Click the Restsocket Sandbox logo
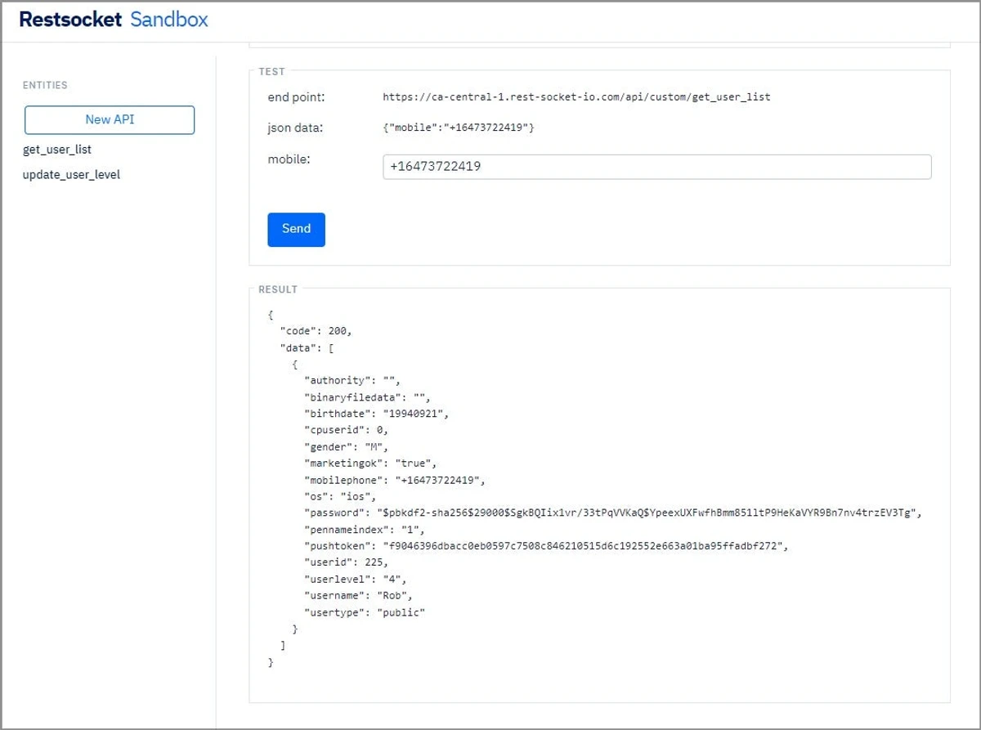981x730 pixels. (114, 20)
